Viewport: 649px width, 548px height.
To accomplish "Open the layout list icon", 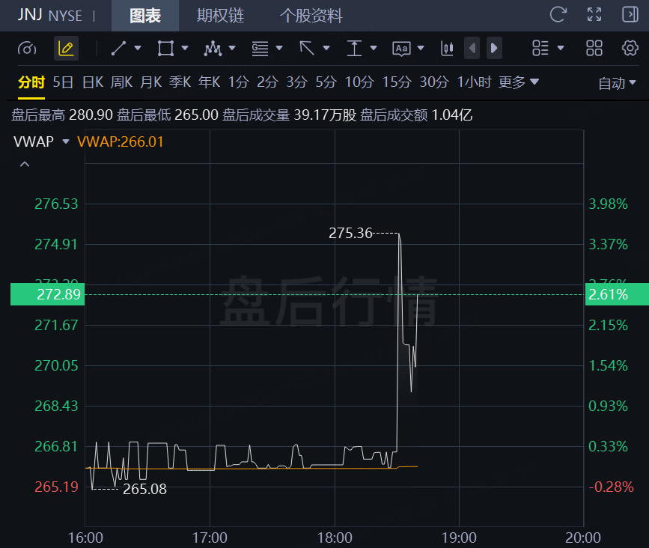I will click(540, 49).
